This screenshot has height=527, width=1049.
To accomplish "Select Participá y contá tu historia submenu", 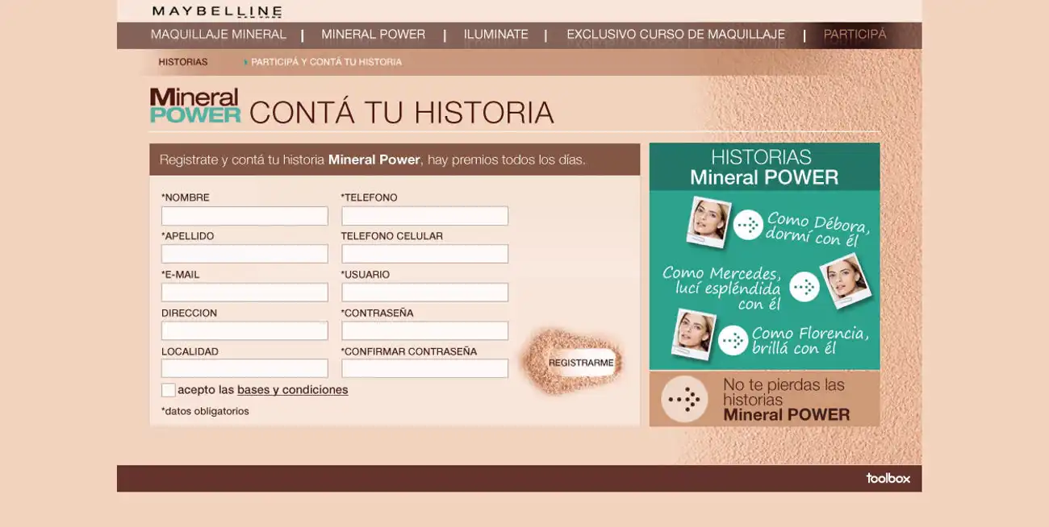I will 326,62.
